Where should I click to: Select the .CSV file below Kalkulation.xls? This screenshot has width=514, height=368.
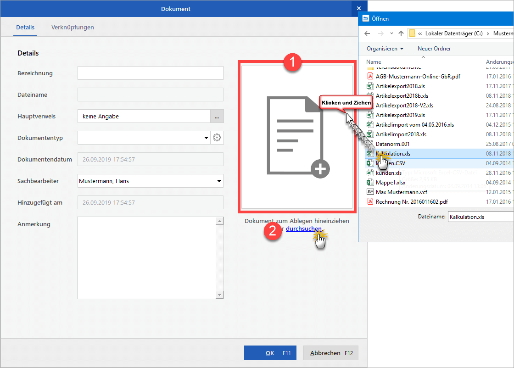tap(439, 163)
